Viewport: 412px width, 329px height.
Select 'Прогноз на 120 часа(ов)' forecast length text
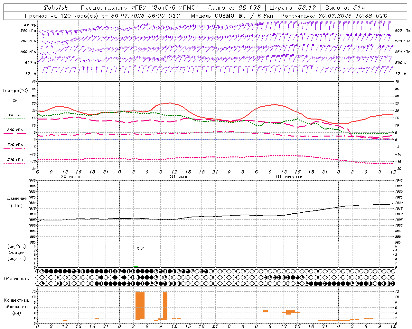coord(62,16)
